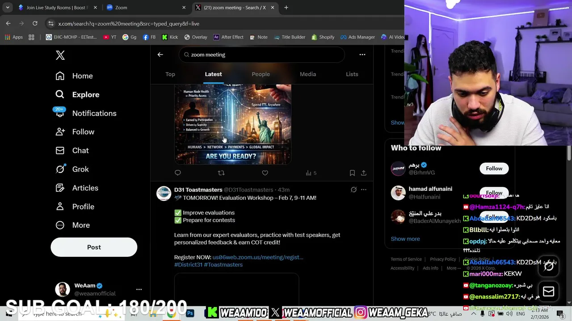Image resolution: width=572 pixels, height=321 pixels.
Task: Open the Home page
Action: pos(74,76)
